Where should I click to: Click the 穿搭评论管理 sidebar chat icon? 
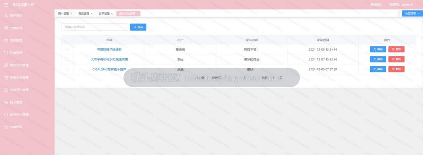pyautogui.click(x=6, y=90)
